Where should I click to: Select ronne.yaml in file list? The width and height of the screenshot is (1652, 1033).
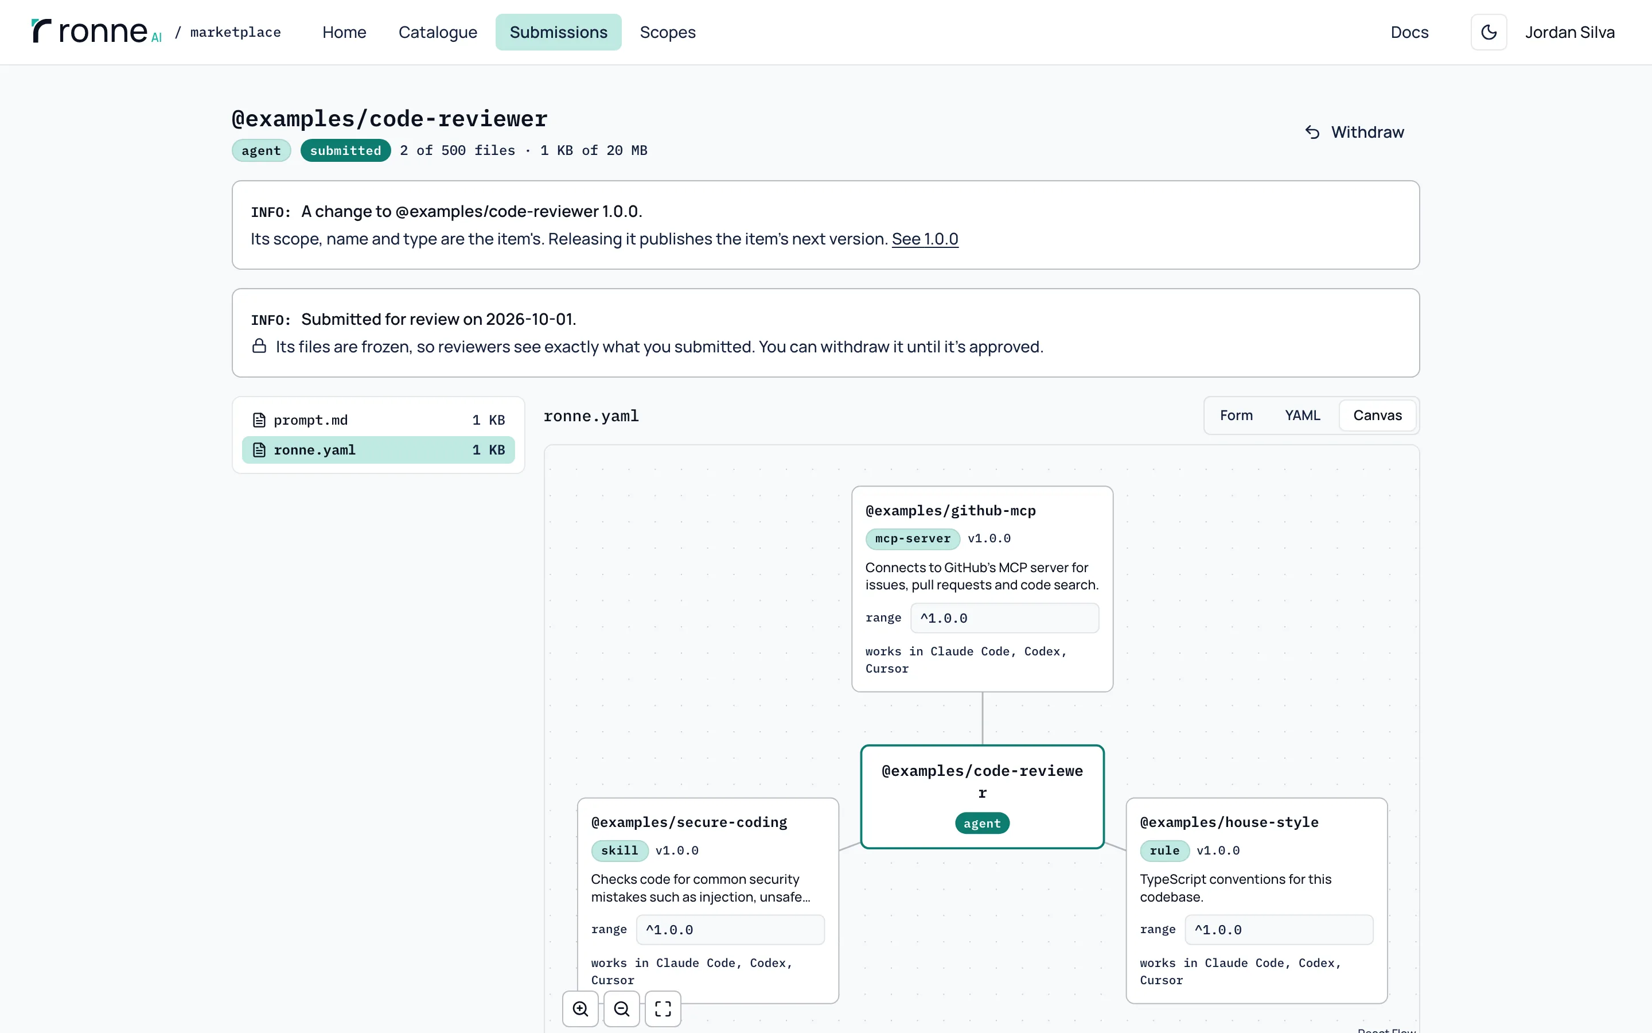point(378,449)
